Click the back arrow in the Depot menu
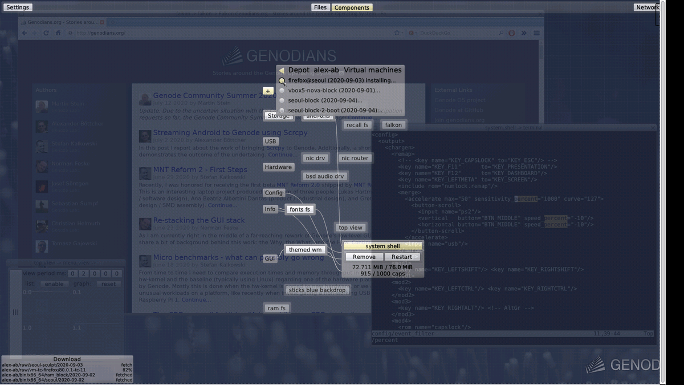The width and height of the screenshot is (684, 385). pos(282,70)
